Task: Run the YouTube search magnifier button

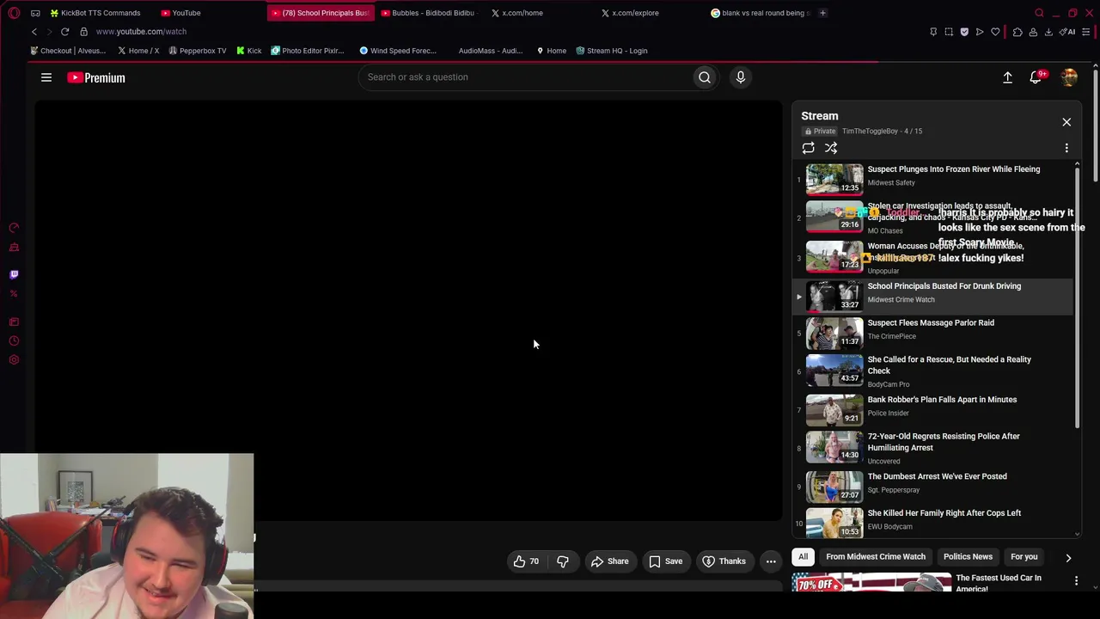Action: pos(705,77)
